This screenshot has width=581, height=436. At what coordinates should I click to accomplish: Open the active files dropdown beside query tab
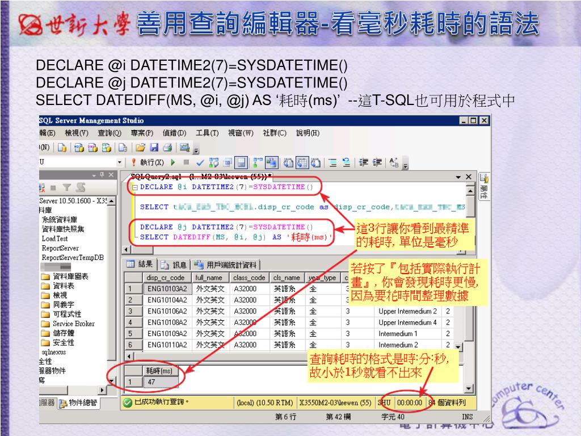pos(458,177)
